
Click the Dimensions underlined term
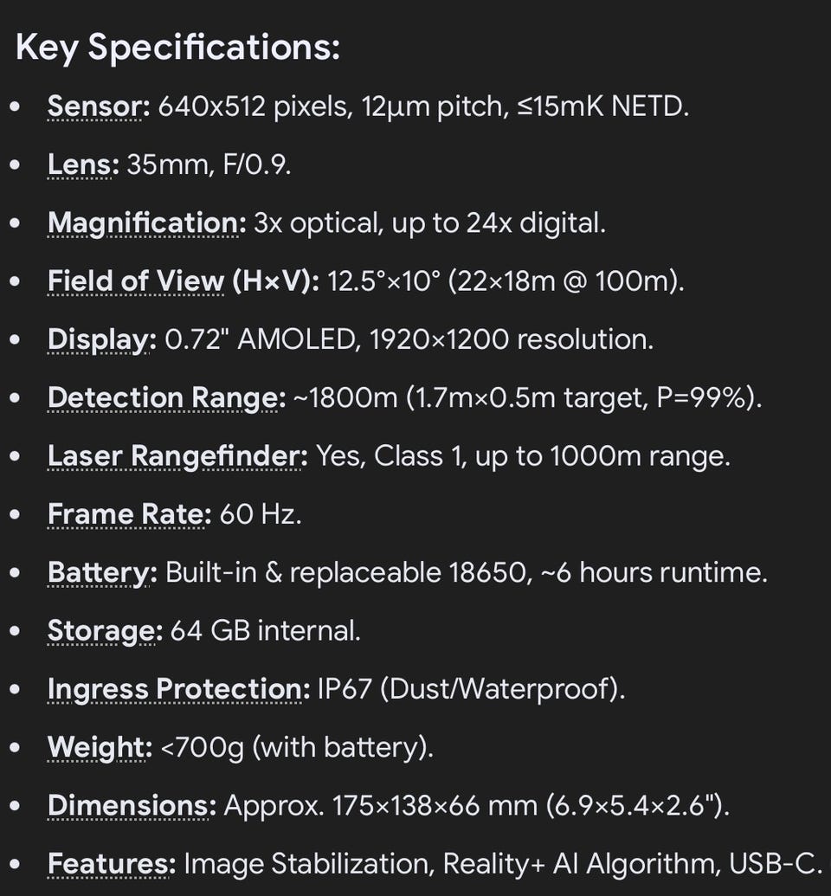[132, 806]
